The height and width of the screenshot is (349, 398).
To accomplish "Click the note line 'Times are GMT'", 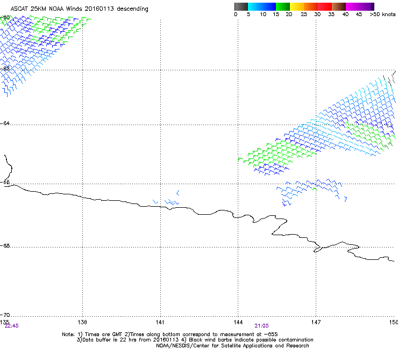I will click(104, 335).
